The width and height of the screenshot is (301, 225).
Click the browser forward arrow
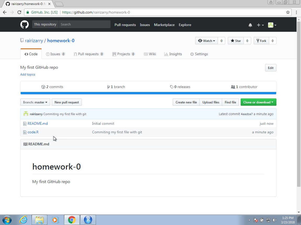tap(12, 12)
